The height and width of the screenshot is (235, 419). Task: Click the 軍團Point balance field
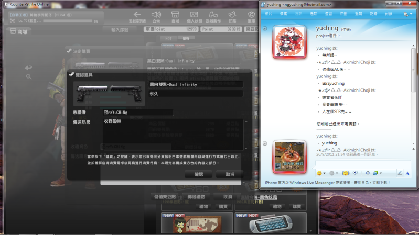click(x=171, y=29)
